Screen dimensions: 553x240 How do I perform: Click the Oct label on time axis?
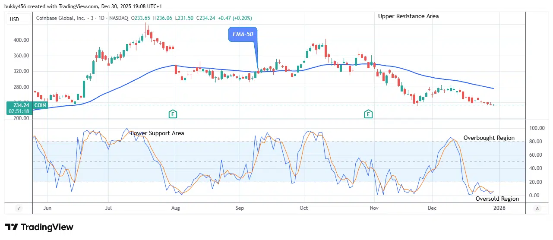click(304, 208)
